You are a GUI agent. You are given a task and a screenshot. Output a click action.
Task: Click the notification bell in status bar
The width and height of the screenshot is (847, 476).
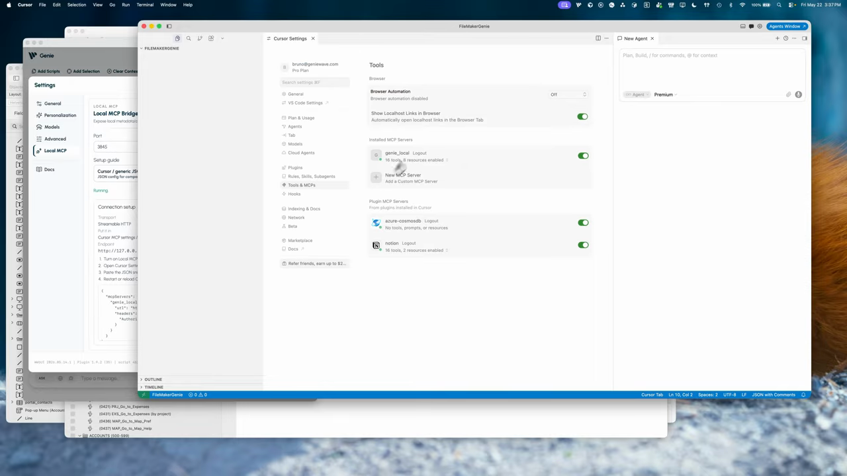[803, 395]
